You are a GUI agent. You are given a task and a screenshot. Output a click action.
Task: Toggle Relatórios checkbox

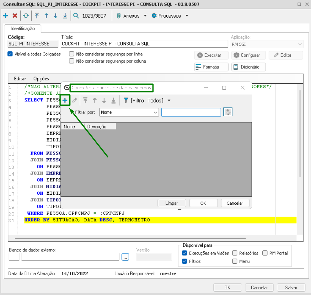click(x=235, y=253)
